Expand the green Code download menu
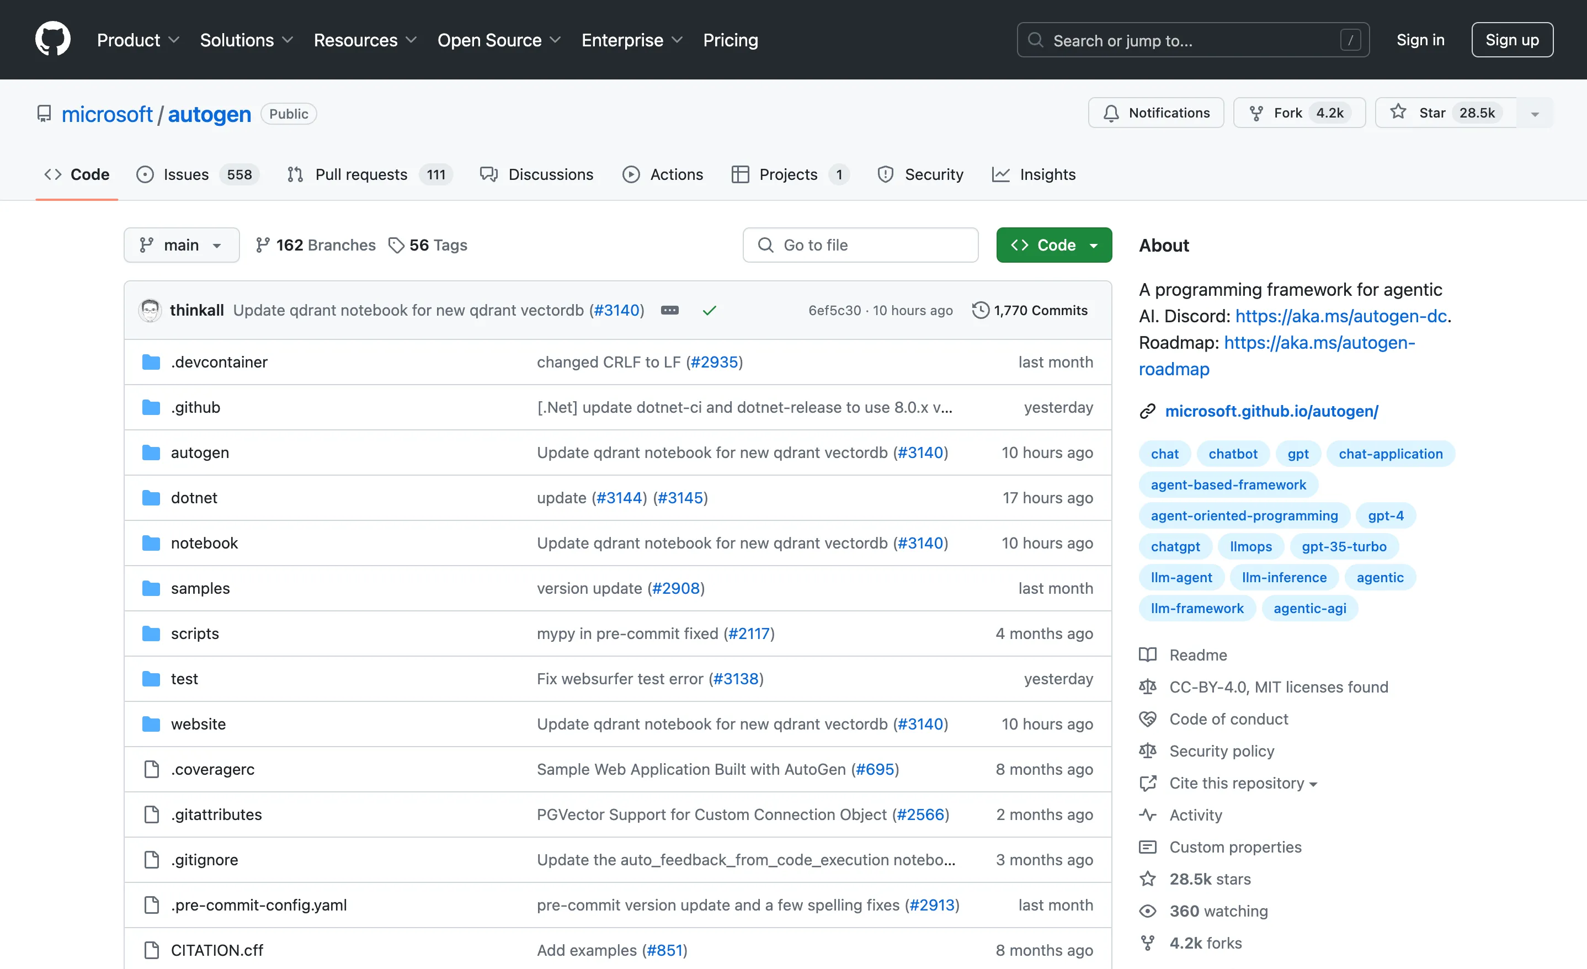The width and height of the screenshot is (1587, 969). pos(1054,245)
